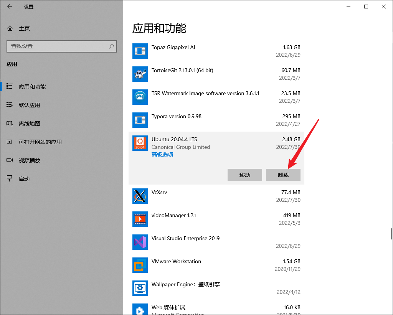Click the Visual Studio Enterprise 2019 icon
This screenshot has width=393, height=315.
(x=140, y=242)
